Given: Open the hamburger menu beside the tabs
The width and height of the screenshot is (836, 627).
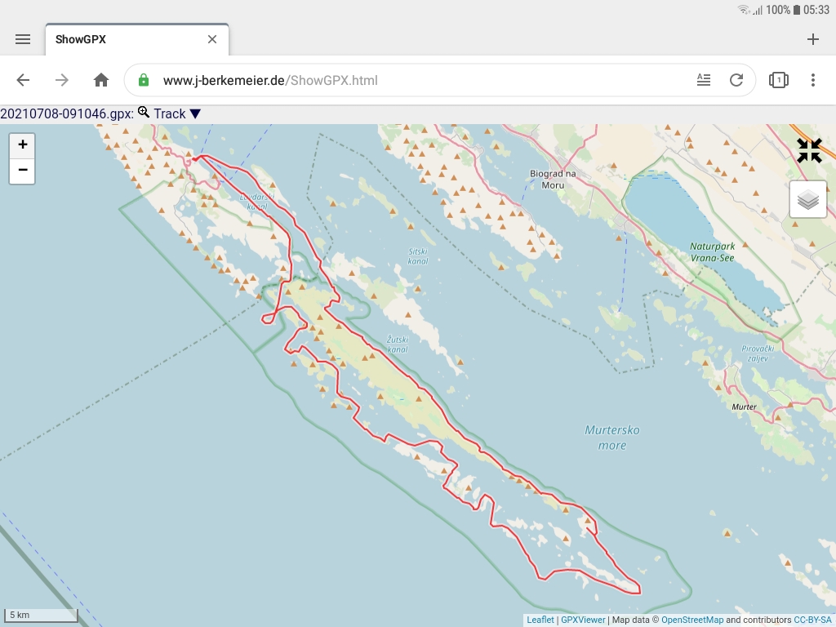Looking at the screenshot, I should click(x=23, y=38).
